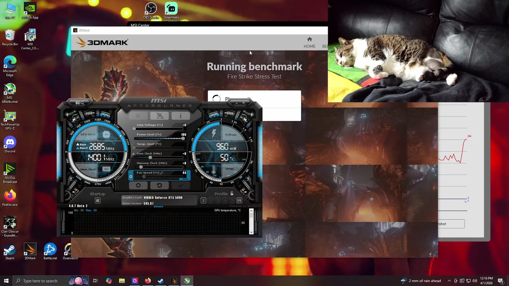Image resolution: width=509 pixels, height=286 pixels.
Task: Open the weather rain forecast widget
Action: click(x=421, y=281)
